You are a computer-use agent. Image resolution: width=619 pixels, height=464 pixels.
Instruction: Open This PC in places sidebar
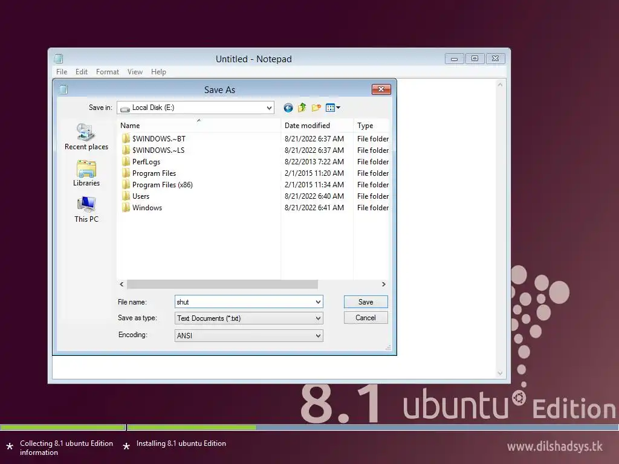pos(86,210)
